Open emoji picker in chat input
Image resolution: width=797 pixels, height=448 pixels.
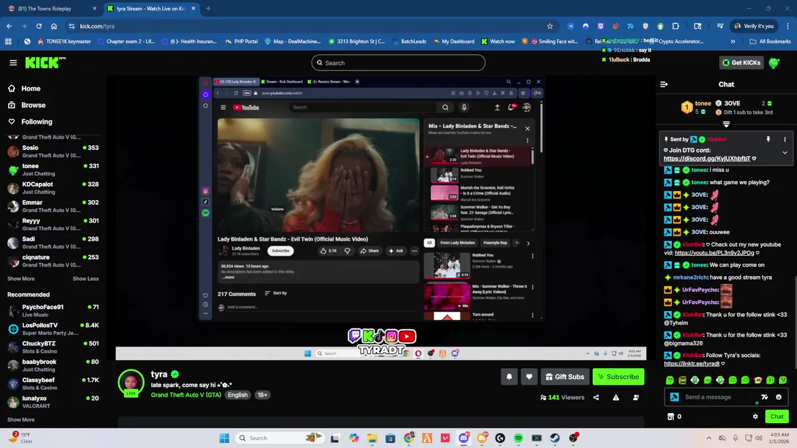pos(778,397)
